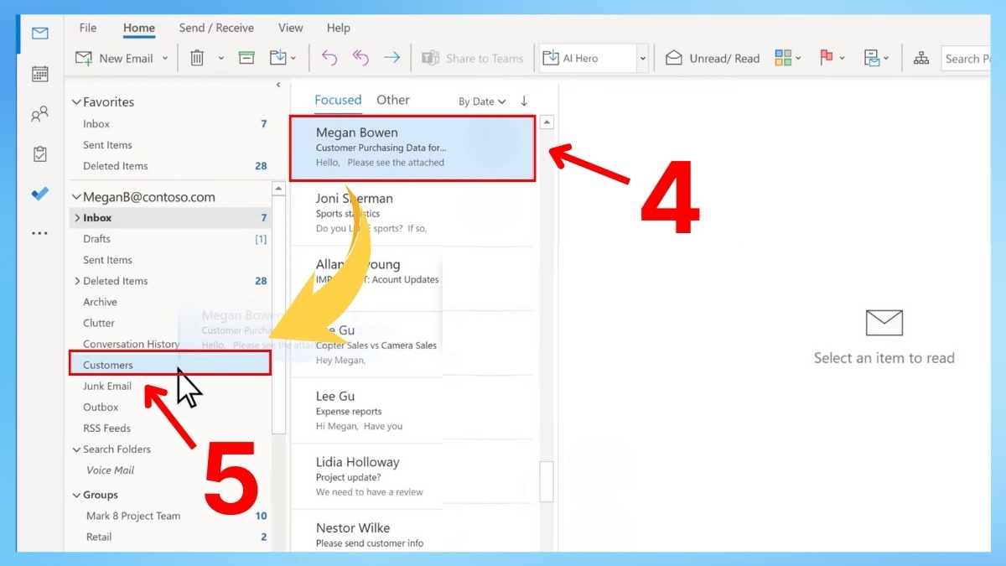Open Nestor Wilke's customer info email
This screenshot has width=1006, height=566.
pyautogui.click(x=412, y=534)
